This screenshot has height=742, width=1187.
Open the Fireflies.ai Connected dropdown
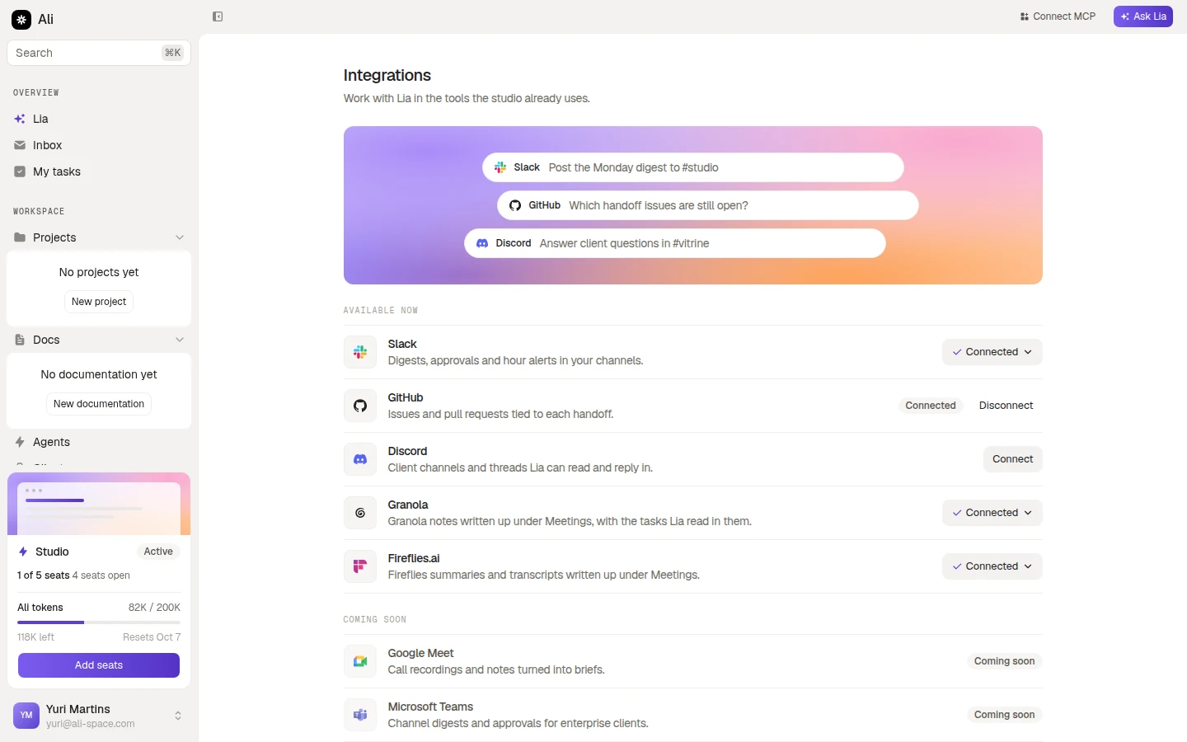coord(992,566)
